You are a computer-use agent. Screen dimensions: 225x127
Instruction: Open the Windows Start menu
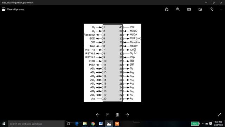point(4,124)
